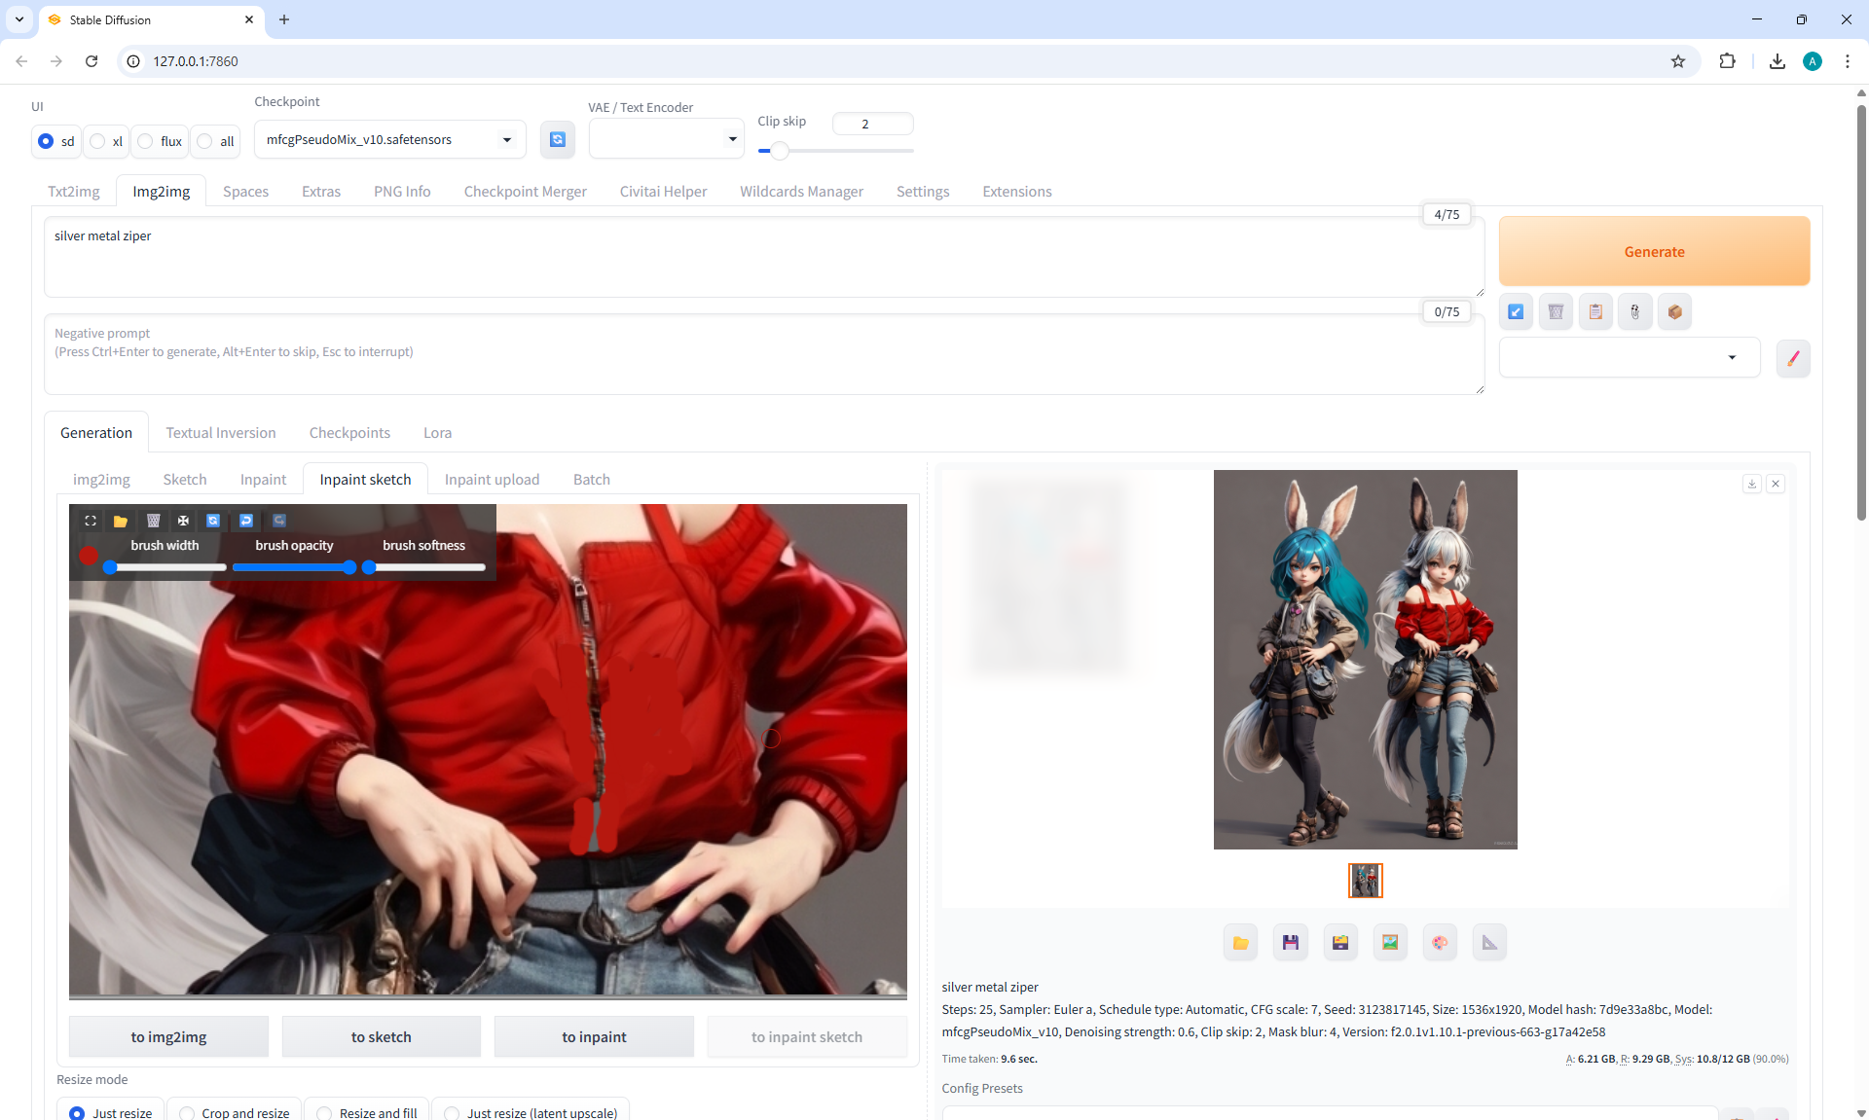Open the styles dropdown beside paintbrush
This screenshot has height=1120, width=1869.
pyautogui.click(x=1630, y=357)
